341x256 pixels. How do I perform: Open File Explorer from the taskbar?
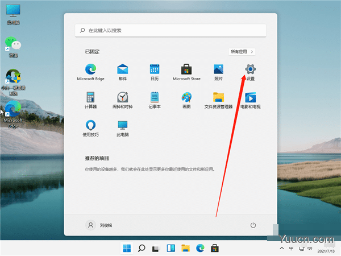coord(185,248)
